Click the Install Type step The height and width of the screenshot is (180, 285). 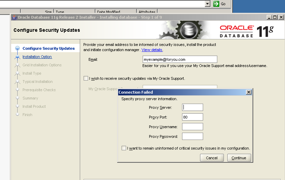click(x=32, y=73)
